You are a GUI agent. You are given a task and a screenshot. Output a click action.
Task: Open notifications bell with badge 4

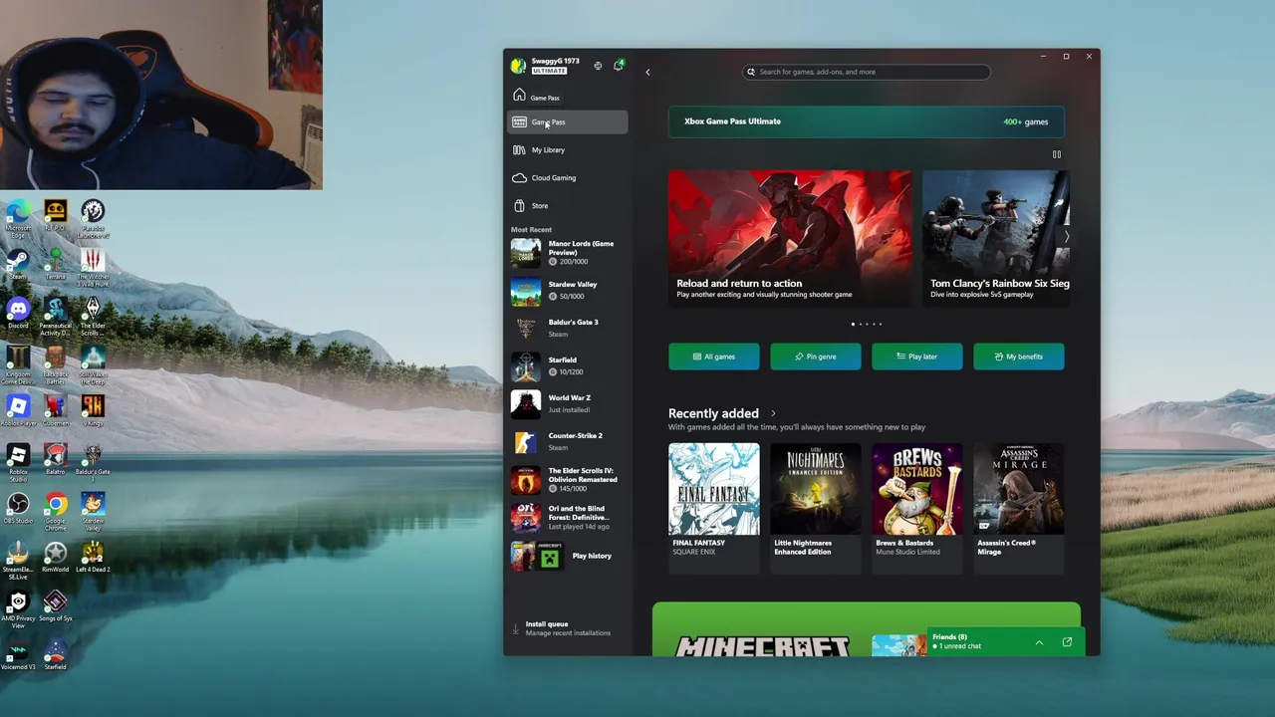(619, 66)
